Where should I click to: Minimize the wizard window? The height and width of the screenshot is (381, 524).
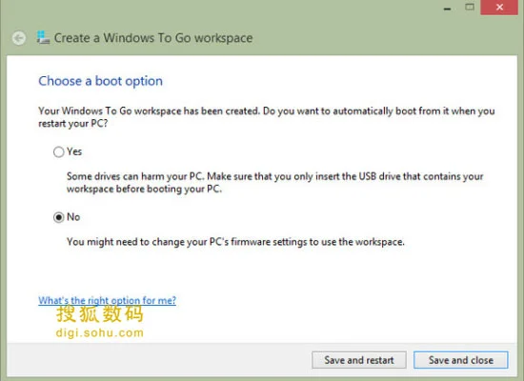coord(447,8)
